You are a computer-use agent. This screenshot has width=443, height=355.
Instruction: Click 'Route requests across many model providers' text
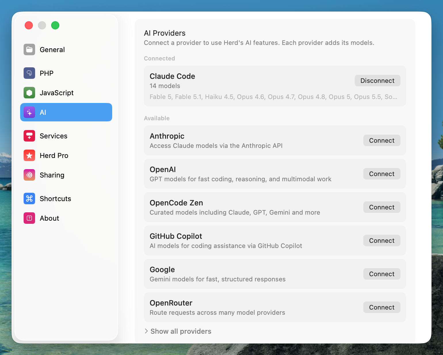click(217, 312)
